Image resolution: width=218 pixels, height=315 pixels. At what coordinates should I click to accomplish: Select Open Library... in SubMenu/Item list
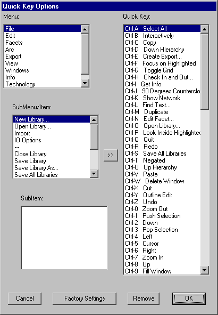(52, 126)
